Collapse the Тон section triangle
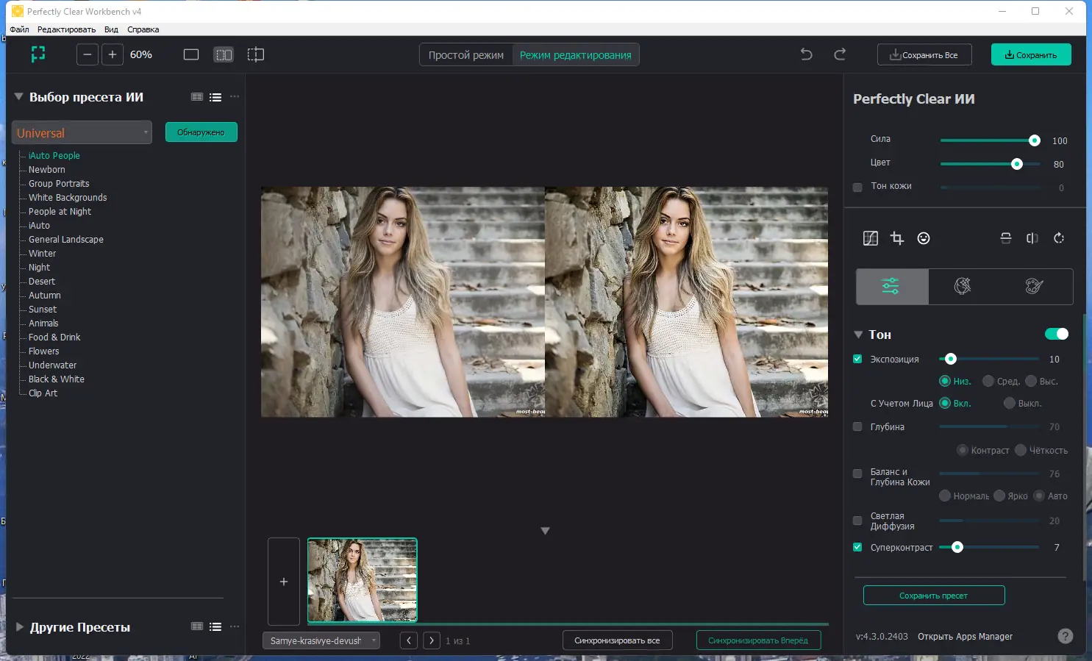 click(858, 335)
